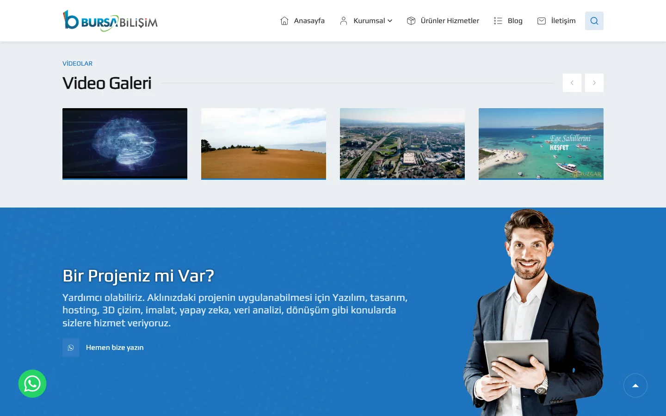Click the box icon beside Ürünler Hizmetler

point(411,21)
